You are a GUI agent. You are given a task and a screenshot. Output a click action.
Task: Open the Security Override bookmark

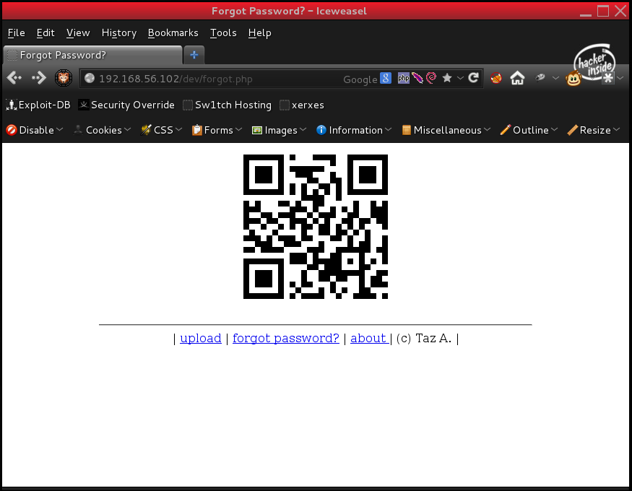tap(126, 105)
